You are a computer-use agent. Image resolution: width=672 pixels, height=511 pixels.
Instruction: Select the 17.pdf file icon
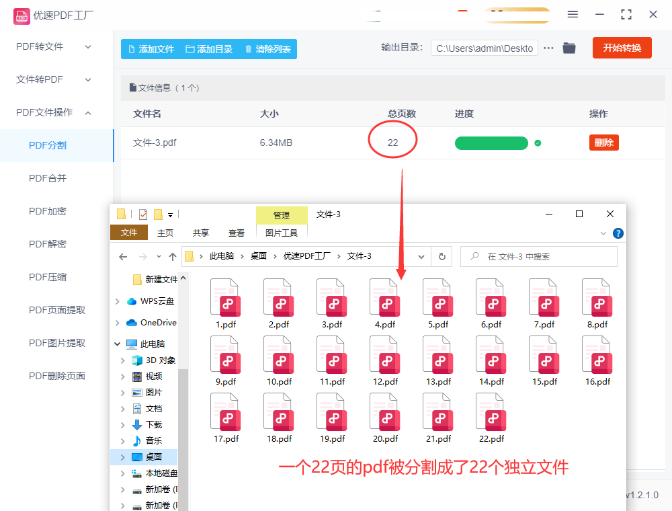[x=226, y=411]
